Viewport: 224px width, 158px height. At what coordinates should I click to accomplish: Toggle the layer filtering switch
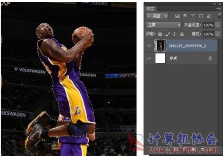pos(220,16)
